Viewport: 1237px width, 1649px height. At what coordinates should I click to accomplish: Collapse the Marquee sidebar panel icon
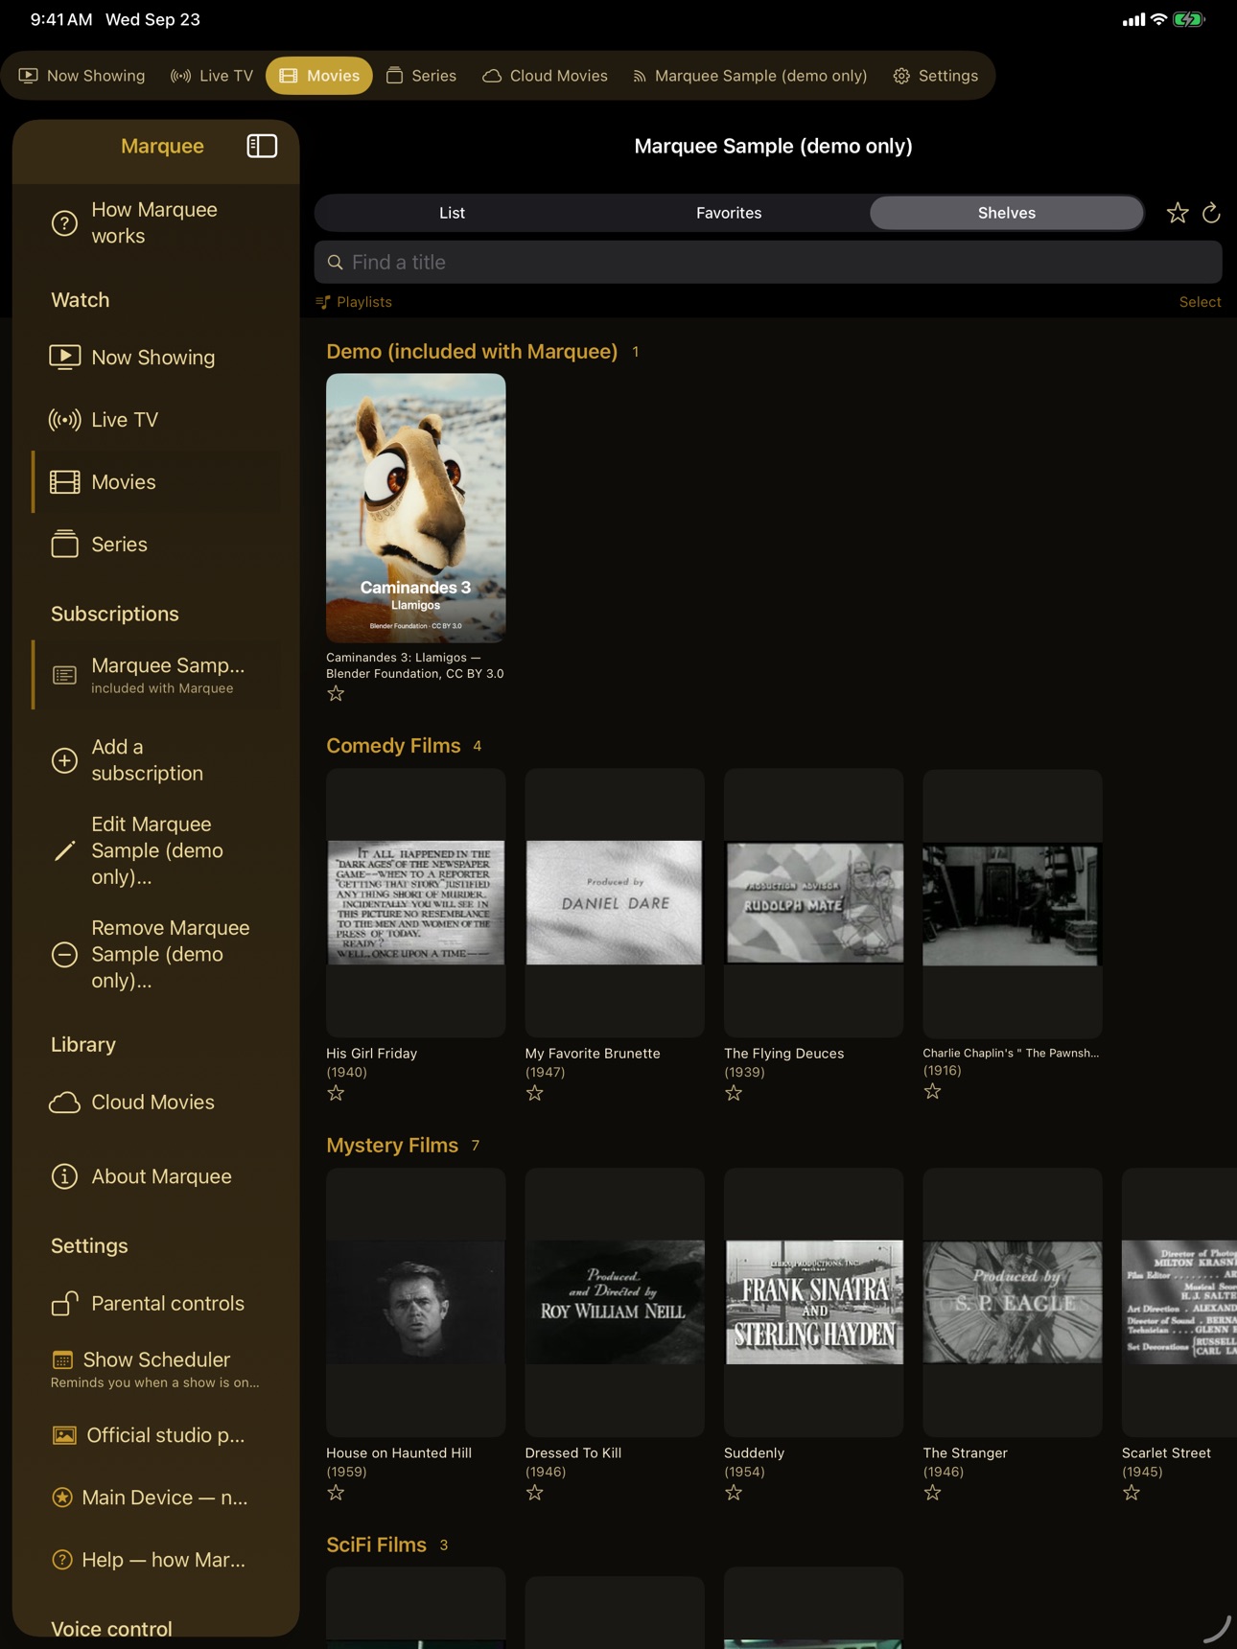click(x=262, y=146)
